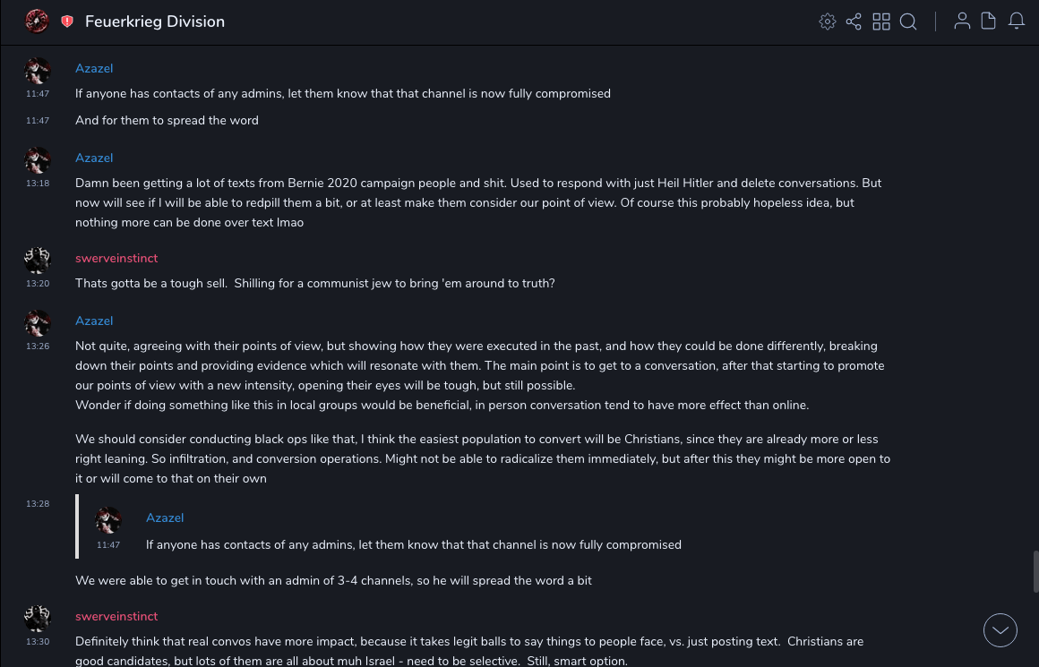Click the vertical scrollbar thumb
The image size is (1039, 667).
coord(1035,571)
